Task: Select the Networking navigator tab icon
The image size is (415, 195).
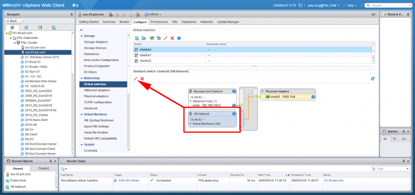Action: point(53,27)
